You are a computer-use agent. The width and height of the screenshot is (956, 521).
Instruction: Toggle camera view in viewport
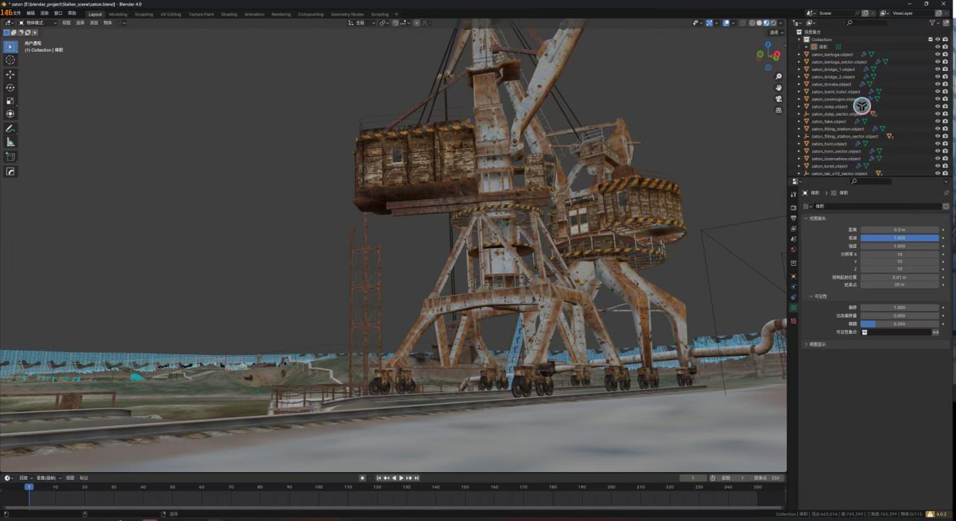tap(779, 99)
